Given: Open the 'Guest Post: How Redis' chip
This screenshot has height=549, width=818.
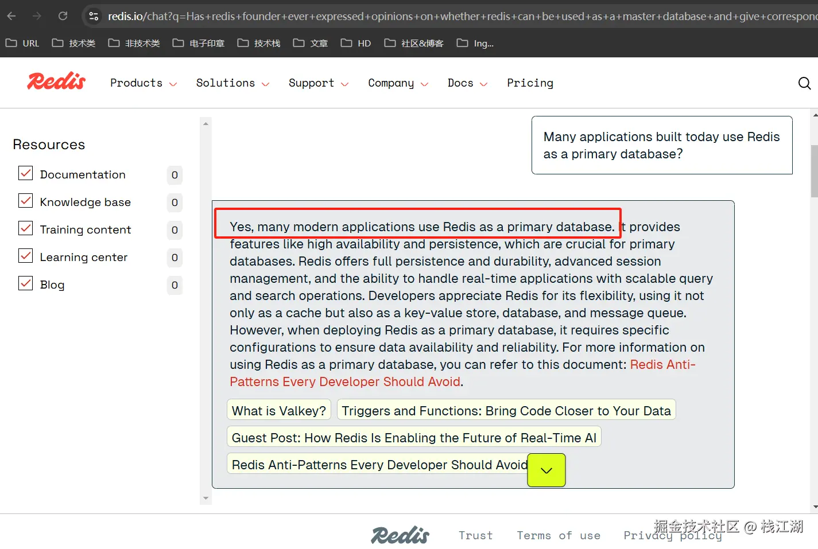Looking at the screenshot, I should point(414,438).
